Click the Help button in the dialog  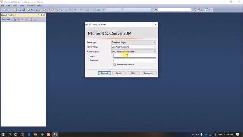[133, 73]
